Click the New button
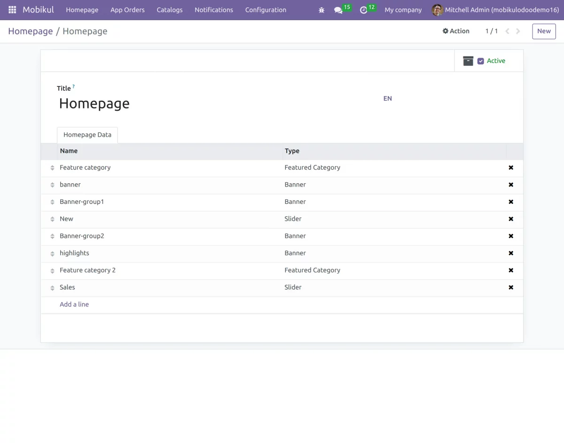This screenshot has height=443, width=564. coord(543,31)
